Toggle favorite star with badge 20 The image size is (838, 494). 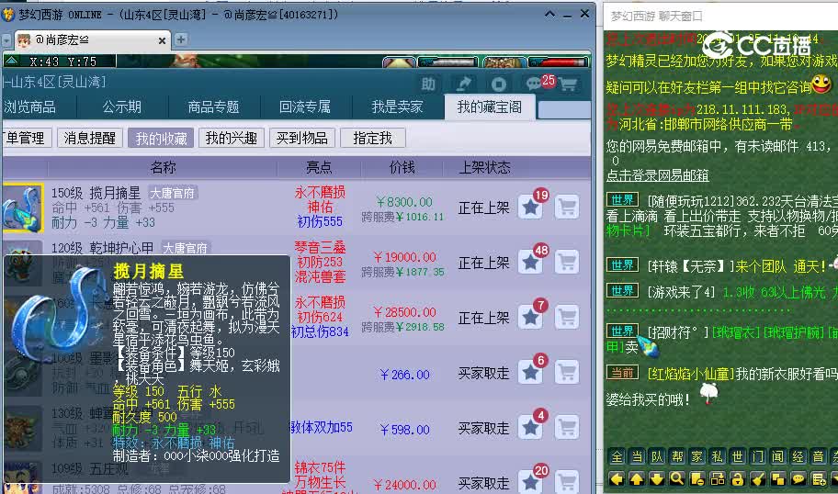click(530, 482)
